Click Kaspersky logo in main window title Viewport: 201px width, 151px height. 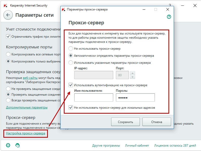pos(5,5)
